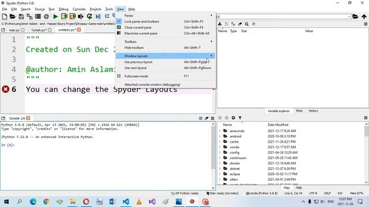Viewport: 369px width, 207px height.
Task: Toggle file filter funnel icon
Action: click(x=240, y=118)
